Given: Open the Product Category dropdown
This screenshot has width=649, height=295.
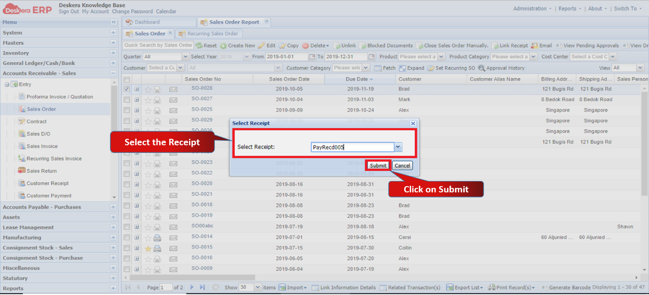Looking at the screenshot, I should [x=533, y=57].
